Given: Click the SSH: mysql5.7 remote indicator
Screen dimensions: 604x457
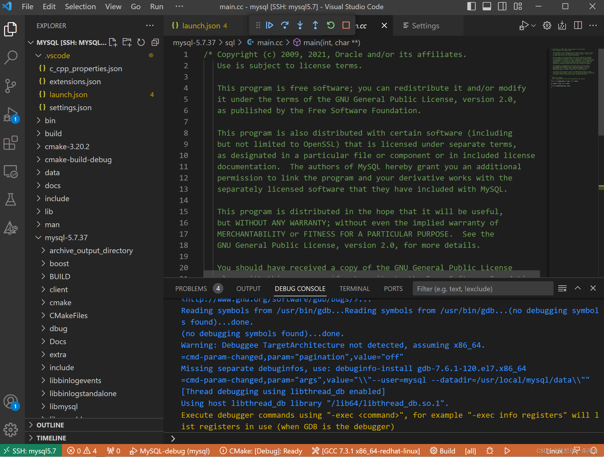Looking at the screenshot, I should tap(31, 451).
